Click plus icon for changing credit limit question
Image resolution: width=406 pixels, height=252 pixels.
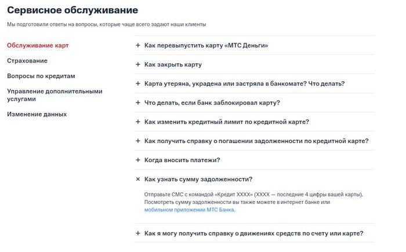pos(138,122)
